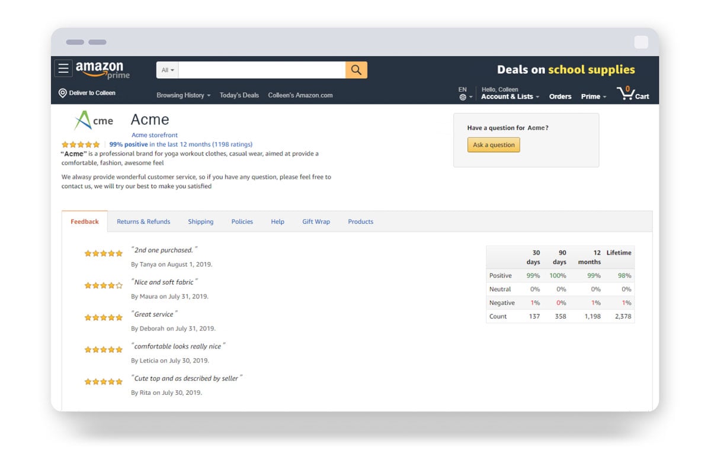Expand the Browsing History dropdown

183,95
